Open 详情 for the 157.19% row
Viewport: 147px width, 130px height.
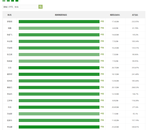click(102, 120)
